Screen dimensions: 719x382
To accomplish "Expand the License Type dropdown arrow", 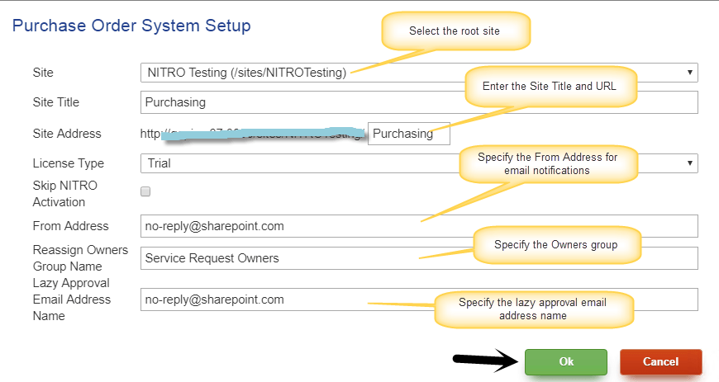I will pos(689,163).
